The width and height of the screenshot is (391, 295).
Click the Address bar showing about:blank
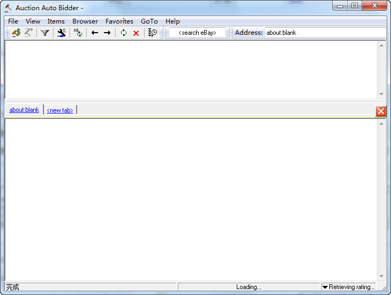326,33
